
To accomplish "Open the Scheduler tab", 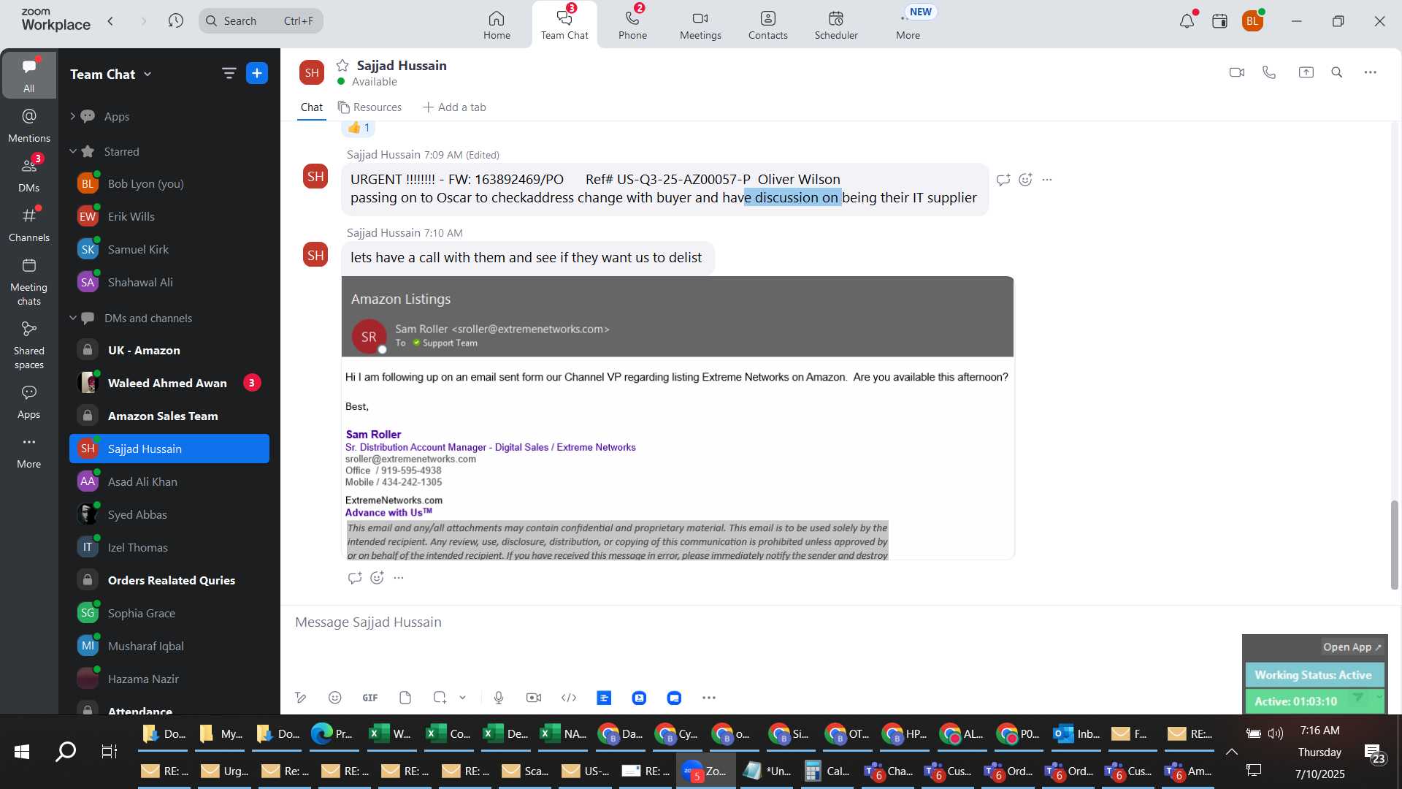I will pos(836,25).
